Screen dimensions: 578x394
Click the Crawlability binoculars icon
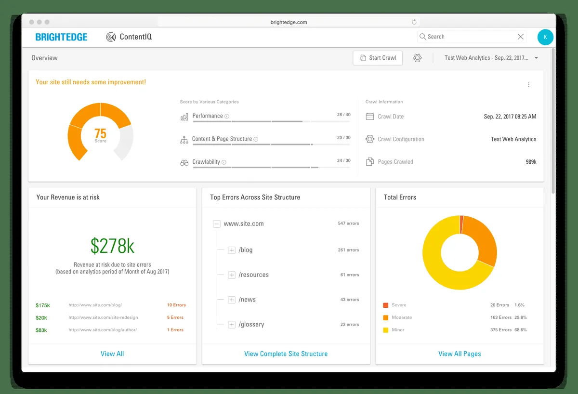[184, 162]
